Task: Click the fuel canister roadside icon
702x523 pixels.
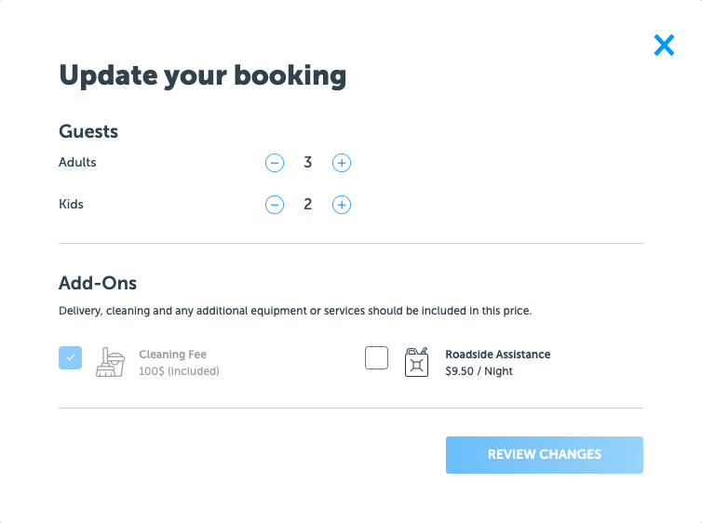Action: (x=417, y=362)
